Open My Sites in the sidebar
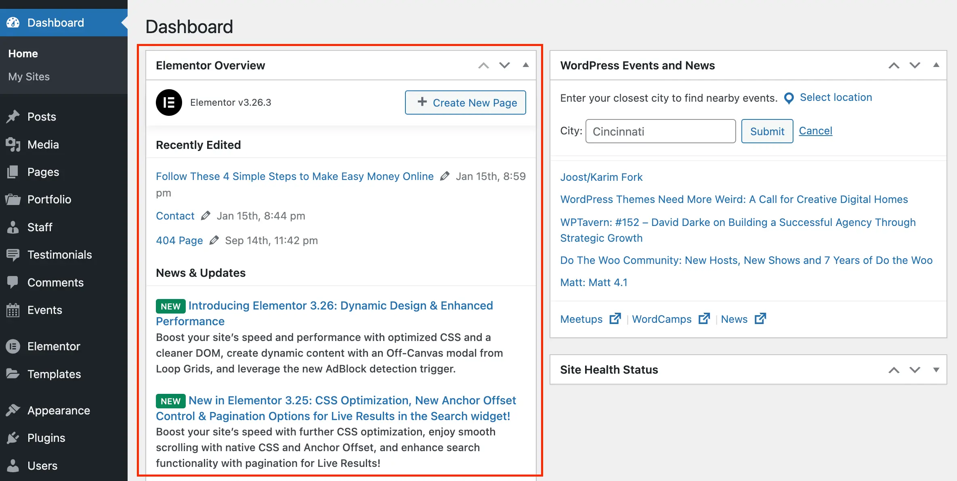 point(29,77)
